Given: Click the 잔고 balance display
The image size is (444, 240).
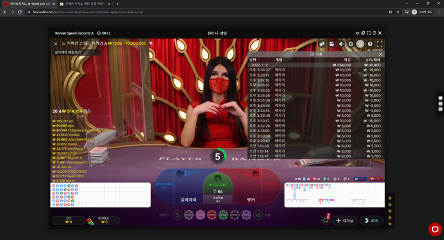Looking at the screenshot, I should (x=69, y=220).
